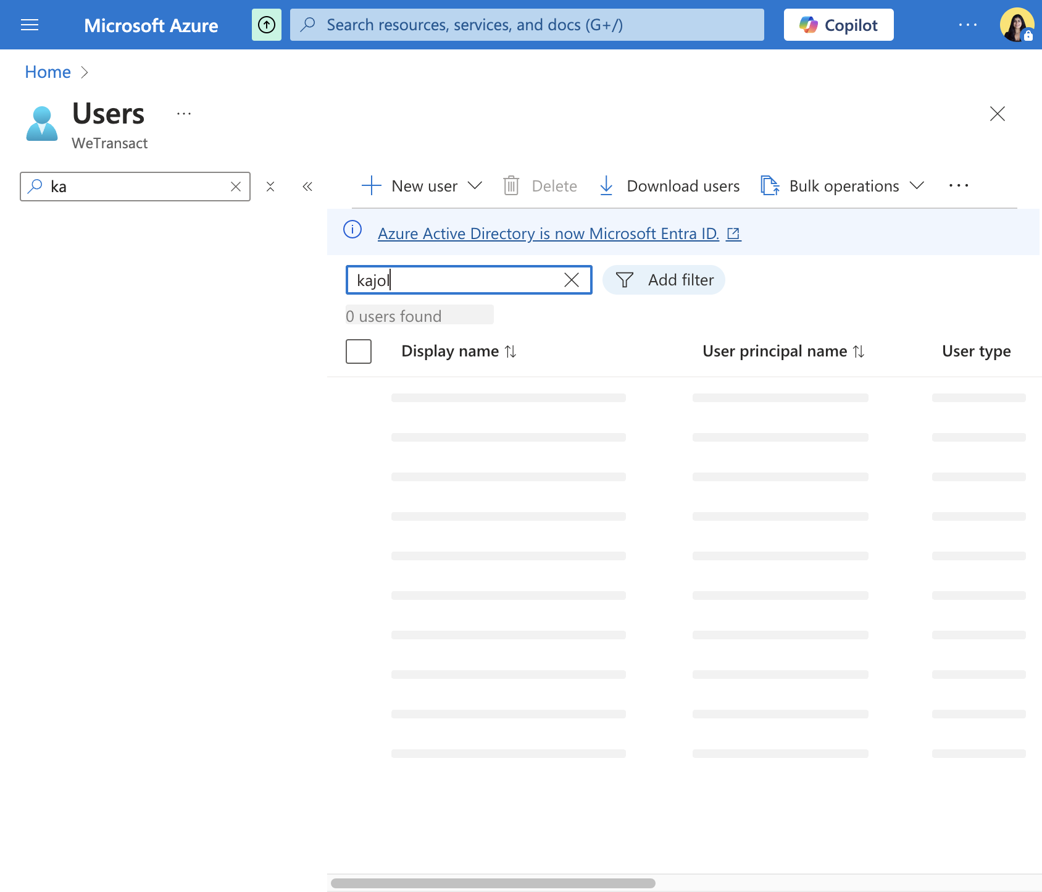1042x892 pixels.
Task: Clear the 'kajol' search text
Action: click(572, 280)
